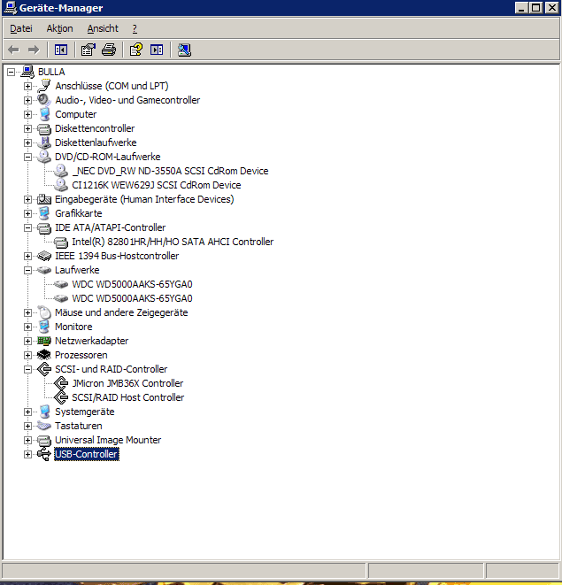562x585 pixels.
Task: Click the Netzwerkadapter card icon
Action: click(x=44, y=341)
